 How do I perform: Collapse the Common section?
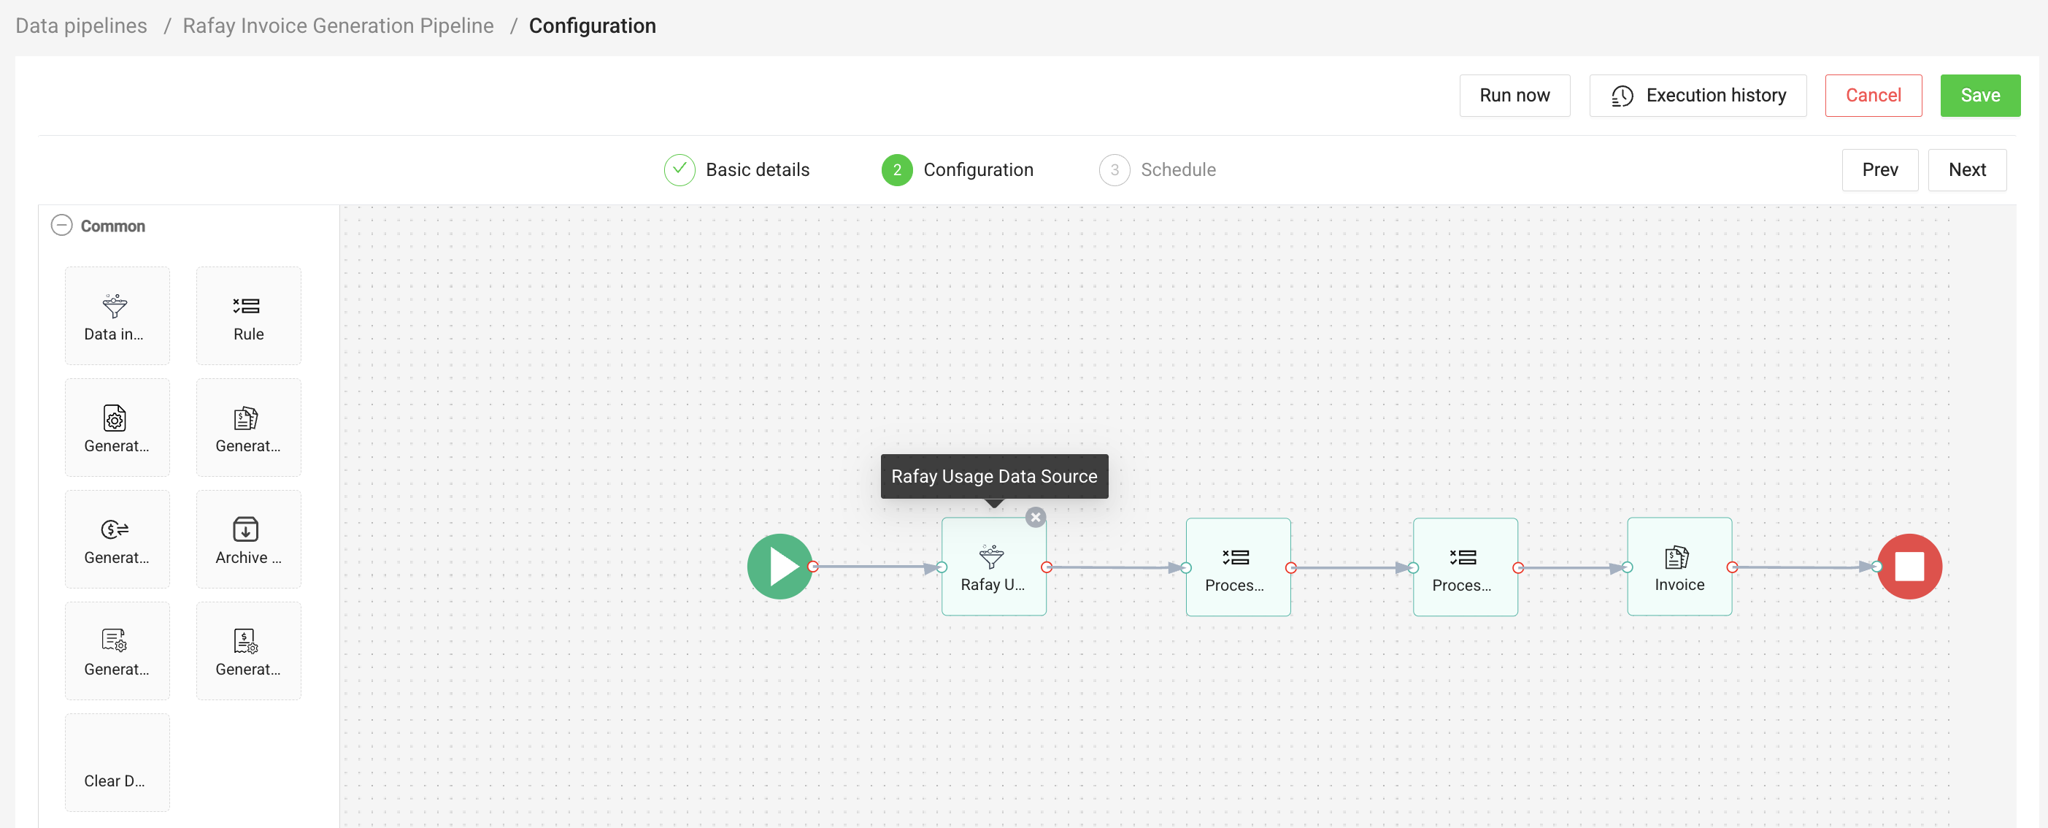click(x=61, y=225)
